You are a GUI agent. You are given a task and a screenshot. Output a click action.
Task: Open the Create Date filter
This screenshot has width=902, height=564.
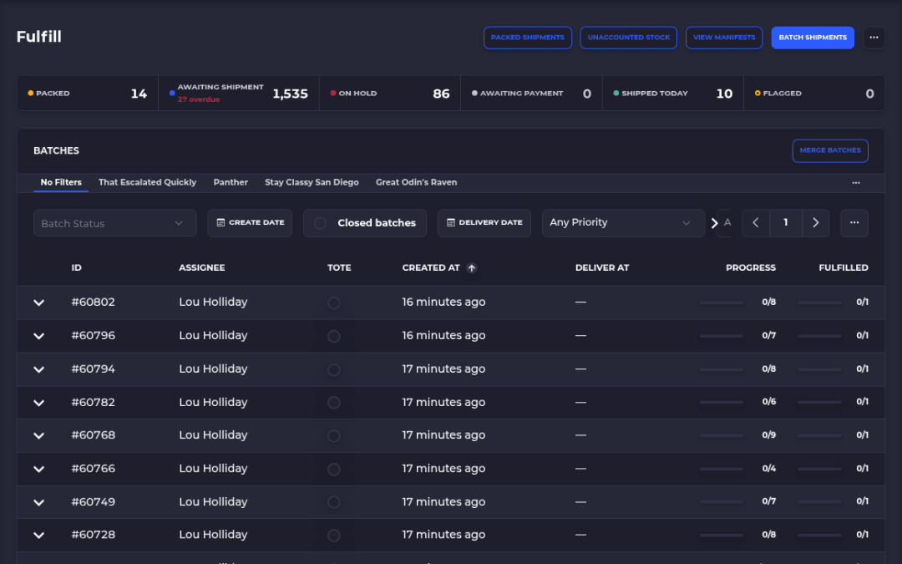tap(251, 223)
